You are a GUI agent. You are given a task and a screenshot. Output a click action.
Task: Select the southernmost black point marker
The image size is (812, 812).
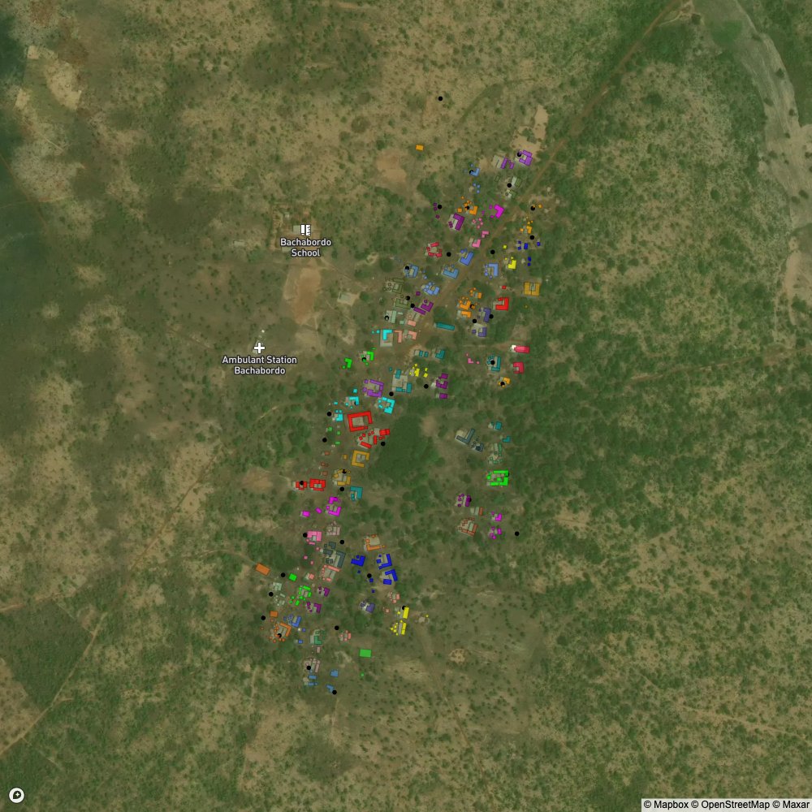335,692
